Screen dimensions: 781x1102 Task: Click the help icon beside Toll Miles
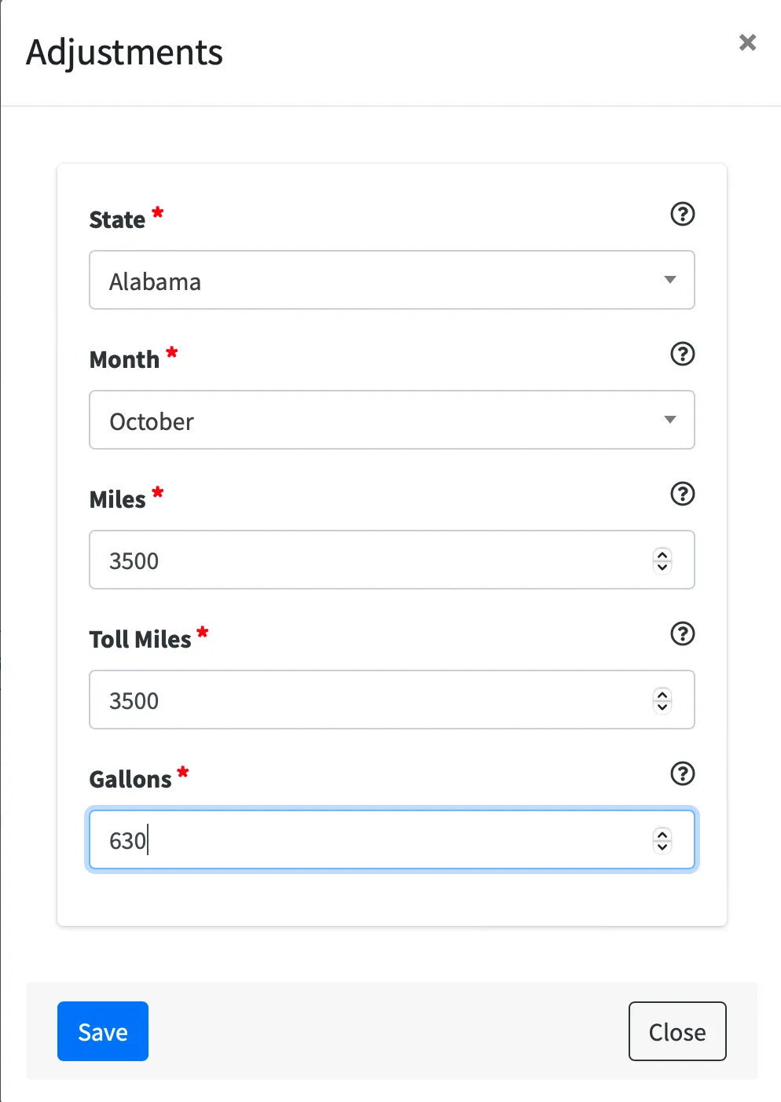click(682, 634)
